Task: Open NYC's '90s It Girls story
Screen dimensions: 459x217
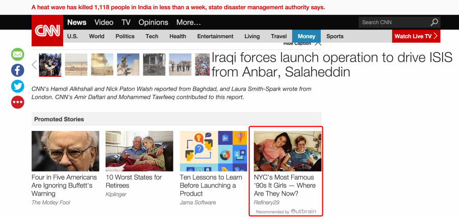Action: click(285, 185)
